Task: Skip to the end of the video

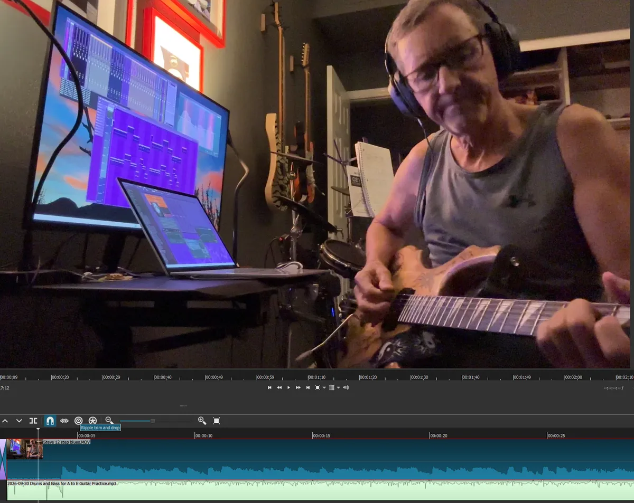Action: tap(308, 387)
